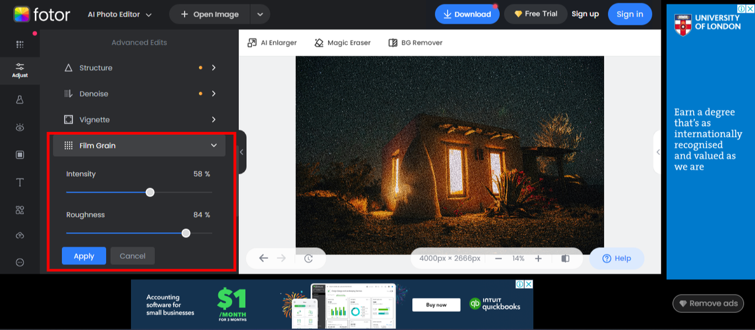The image size is (755, 330).
Task: Close the University of London ad
Action: (x=750, y=9)
